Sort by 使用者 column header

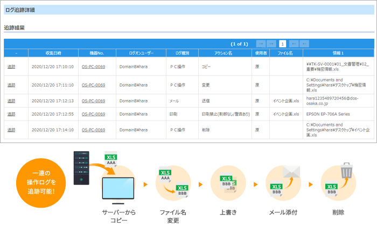(x=261, y=53)
